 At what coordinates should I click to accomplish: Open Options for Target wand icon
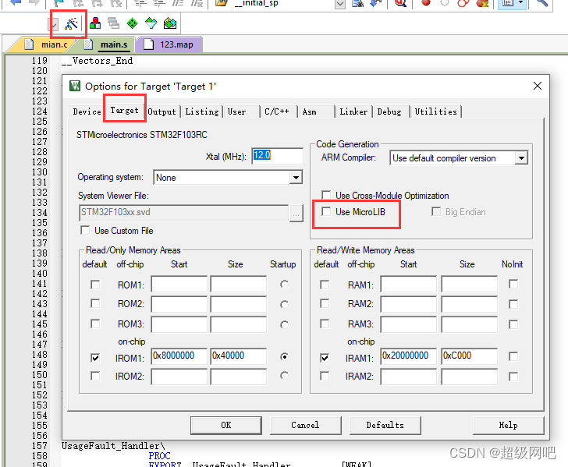[71, 24]
